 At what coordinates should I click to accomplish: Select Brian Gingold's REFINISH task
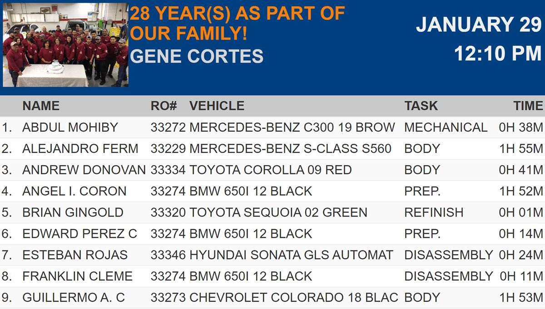click(434, 213)
